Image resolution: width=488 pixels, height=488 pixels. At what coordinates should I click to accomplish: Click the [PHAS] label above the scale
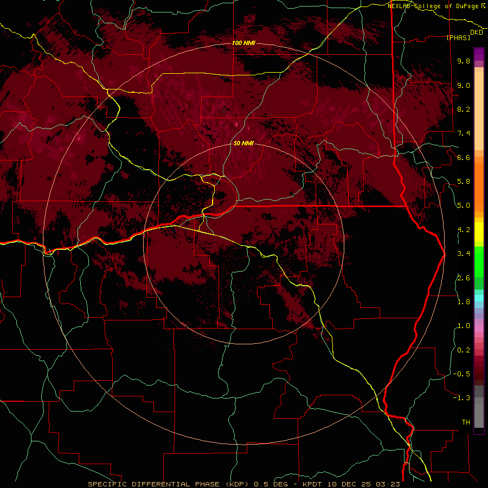point(458,38)
